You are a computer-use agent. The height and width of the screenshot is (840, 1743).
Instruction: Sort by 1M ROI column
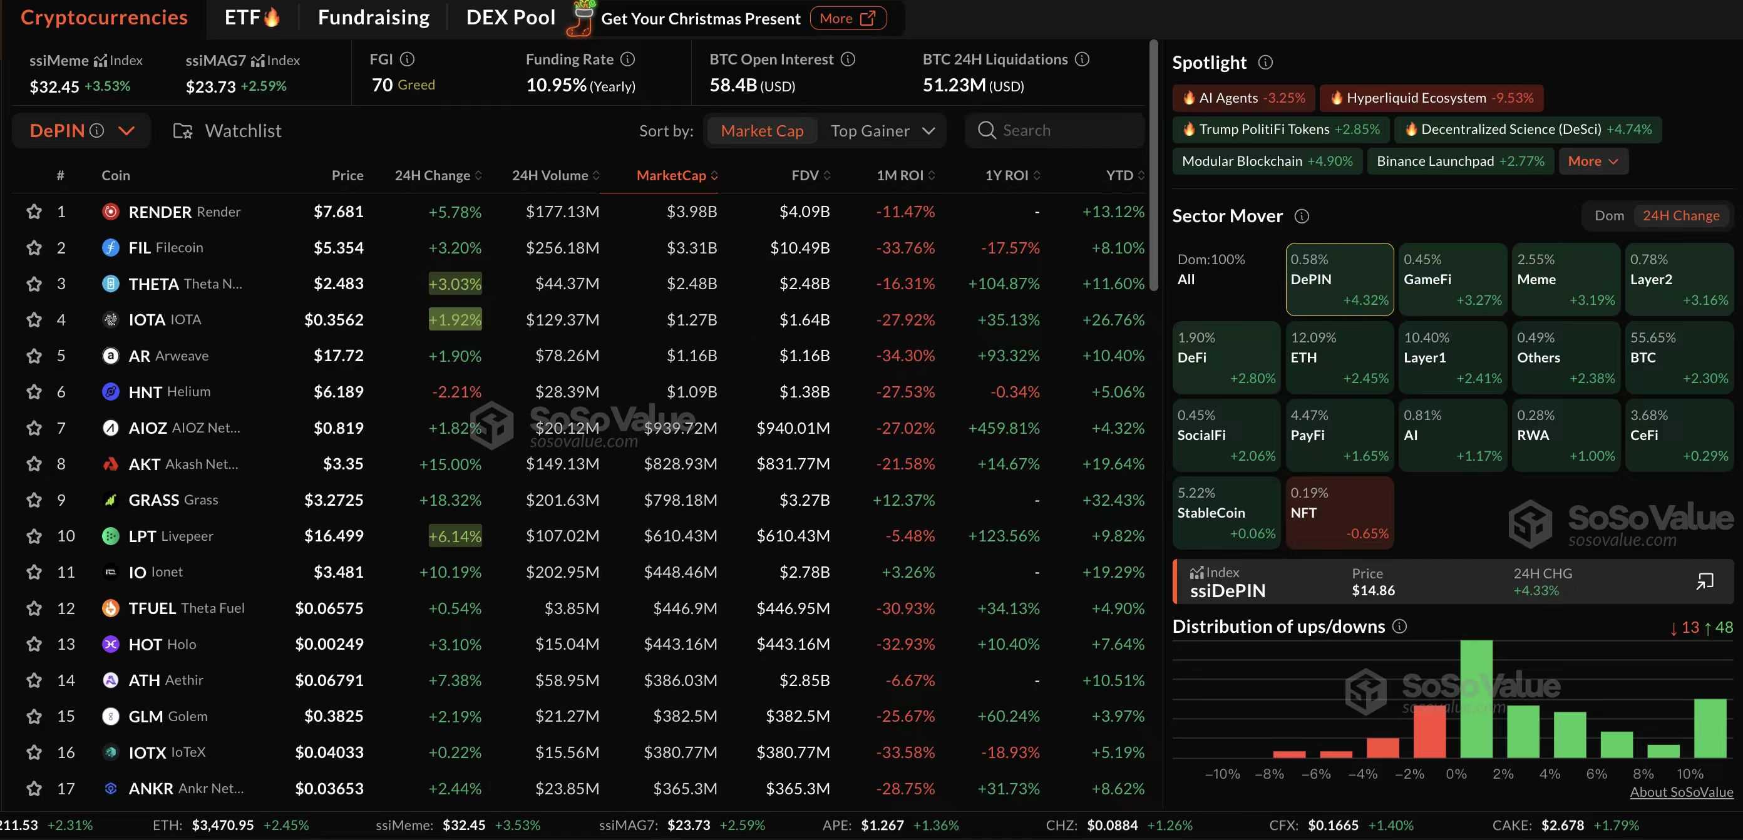tap(905, 175)
